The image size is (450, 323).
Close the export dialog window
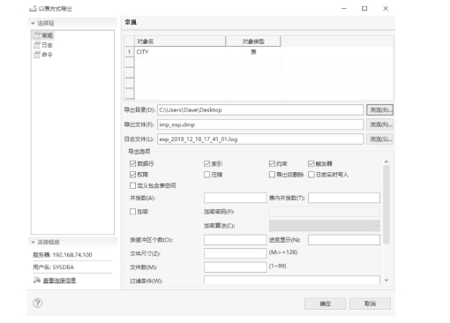[386, 9]
